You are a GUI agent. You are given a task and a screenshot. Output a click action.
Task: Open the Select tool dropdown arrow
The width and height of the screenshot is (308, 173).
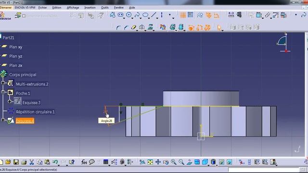pos(222,31)
